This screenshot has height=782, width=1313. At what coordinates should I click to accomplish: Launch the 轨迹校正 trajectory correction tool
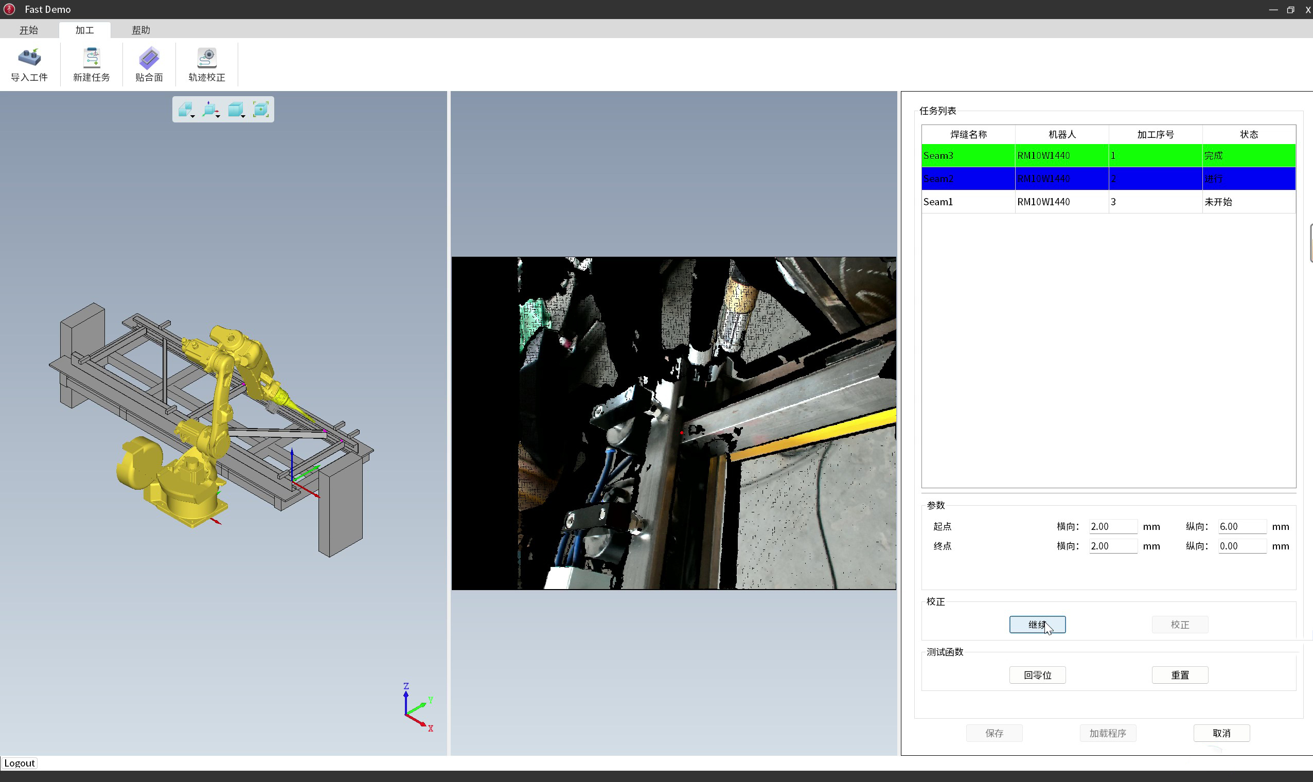(x=206, y=64)
